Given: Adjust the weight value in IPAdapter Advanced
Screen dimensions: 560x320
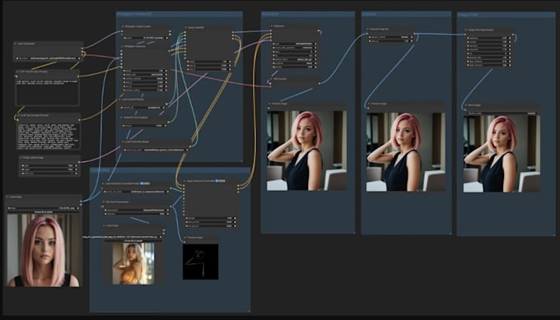Looking at the screenshot, I should (x=146, y=71).
